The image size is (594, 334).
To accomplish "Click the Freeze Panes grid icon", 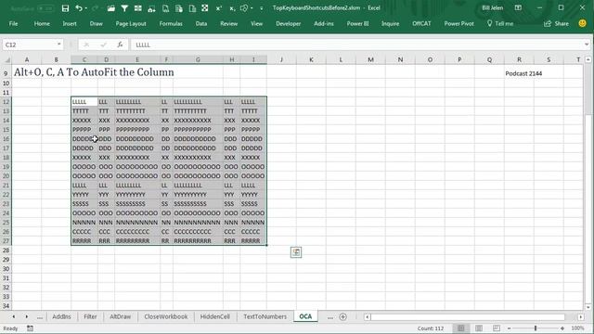I will pyautogui.click(x=138, y=8).
